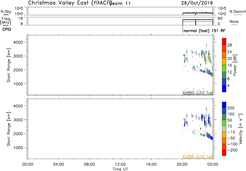Click the '4000' tick of the power panel
246x171 pixels.
[x=18, y=42]
